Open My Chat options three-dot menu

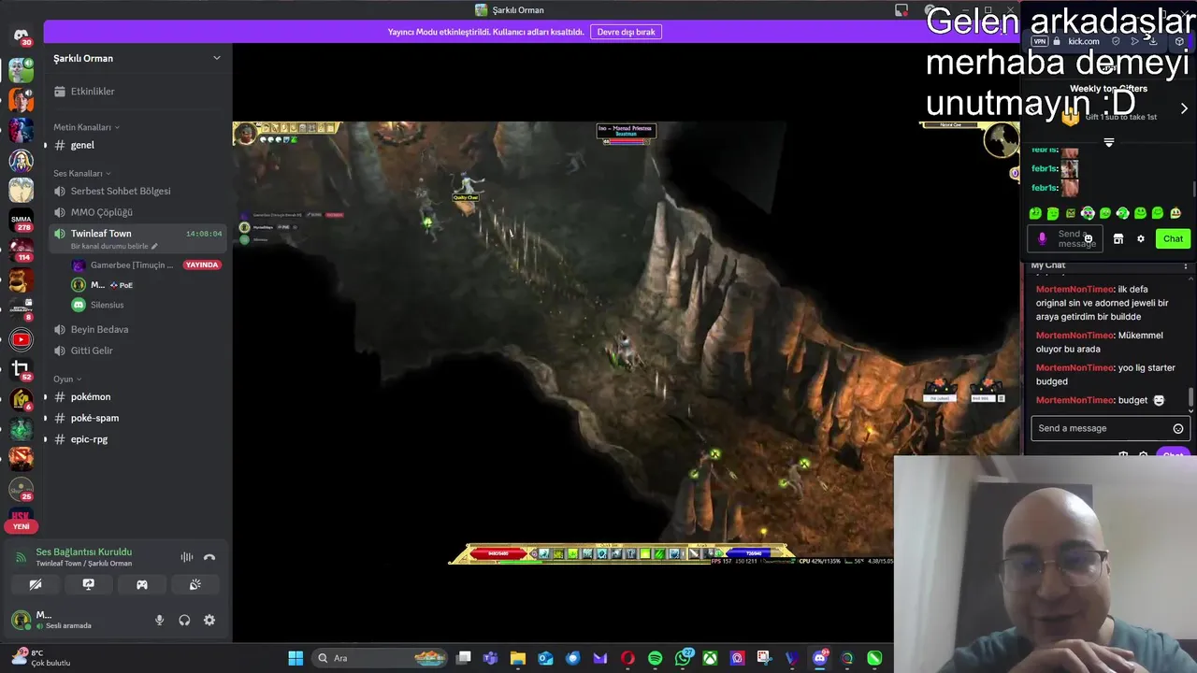coord(1186,265)
